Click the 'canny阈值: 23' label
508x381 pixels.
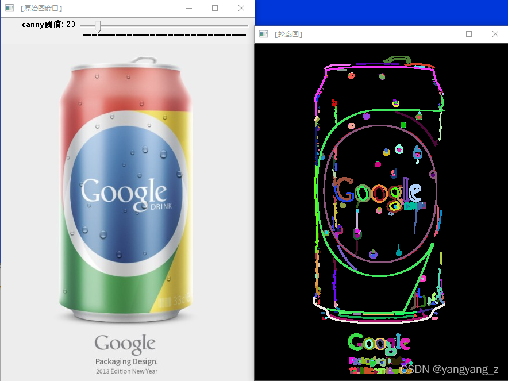click(49, 24)
